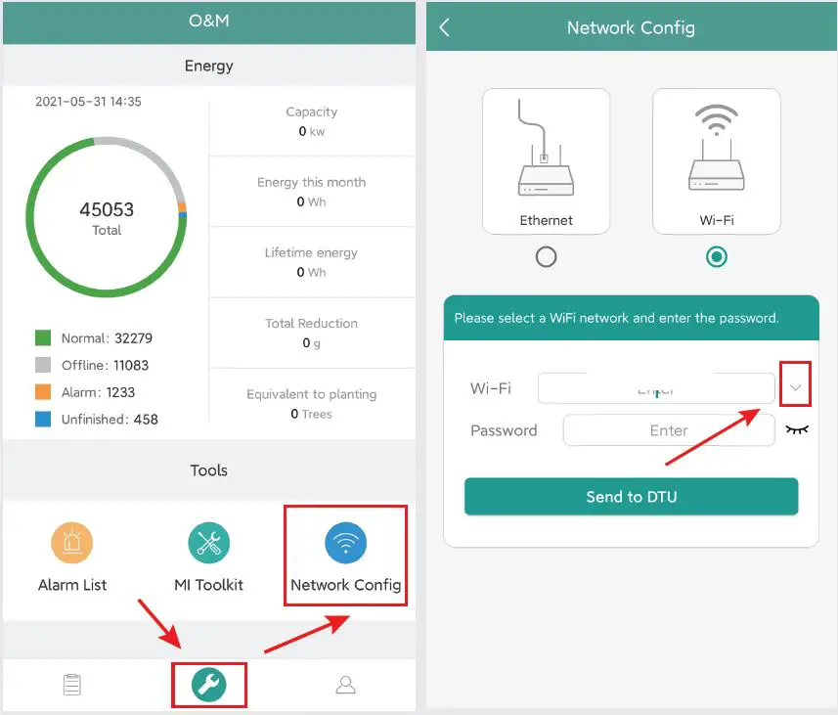Go back from Network Config screen

(444, 27)
